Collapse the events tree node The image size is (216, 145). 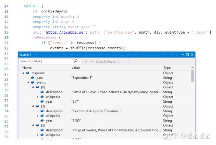(28, 82)
